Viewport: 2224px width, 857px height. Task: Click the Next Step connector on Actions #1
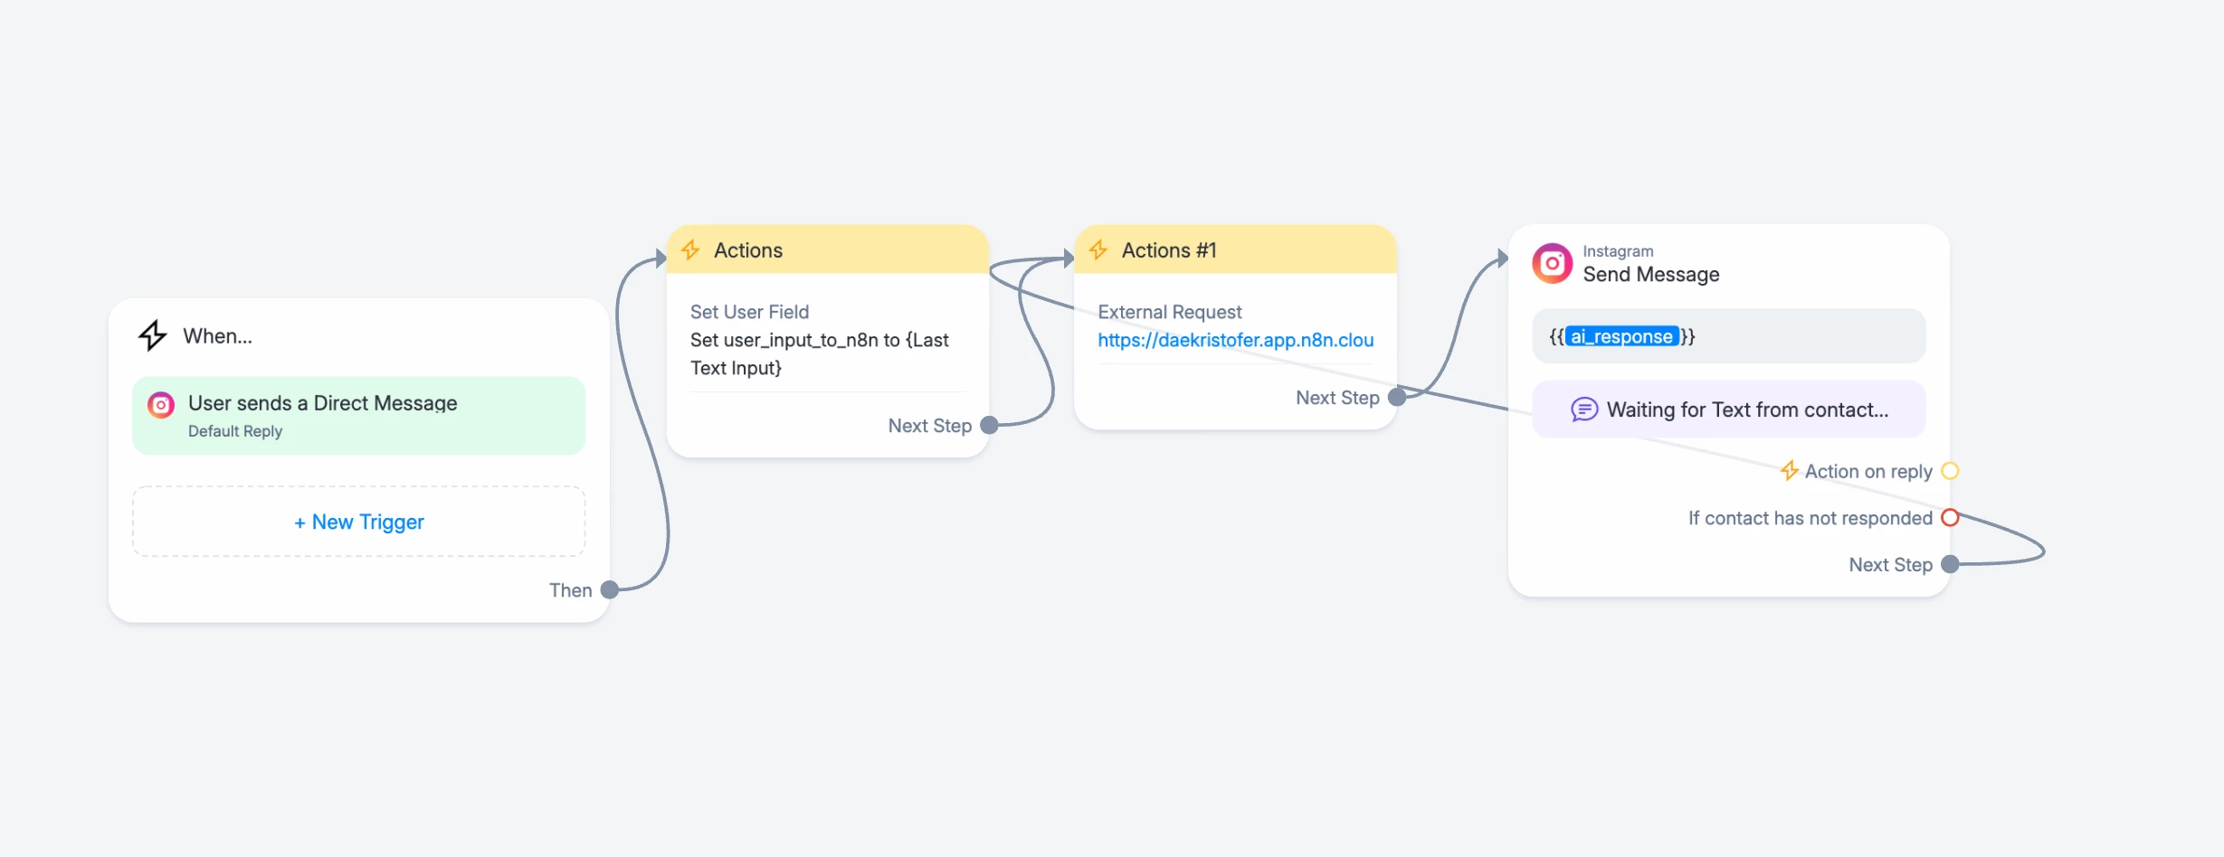(1397, 397)
